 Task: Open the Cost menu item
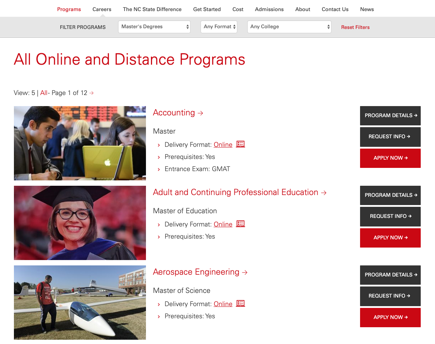(238, 9)
